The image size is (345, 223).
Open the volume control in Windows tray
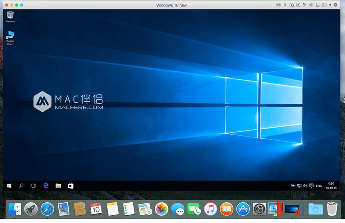pos(305,186)
